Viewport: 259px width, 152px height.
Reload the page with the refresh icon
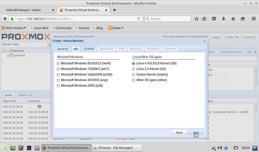(x=138, y=19)
